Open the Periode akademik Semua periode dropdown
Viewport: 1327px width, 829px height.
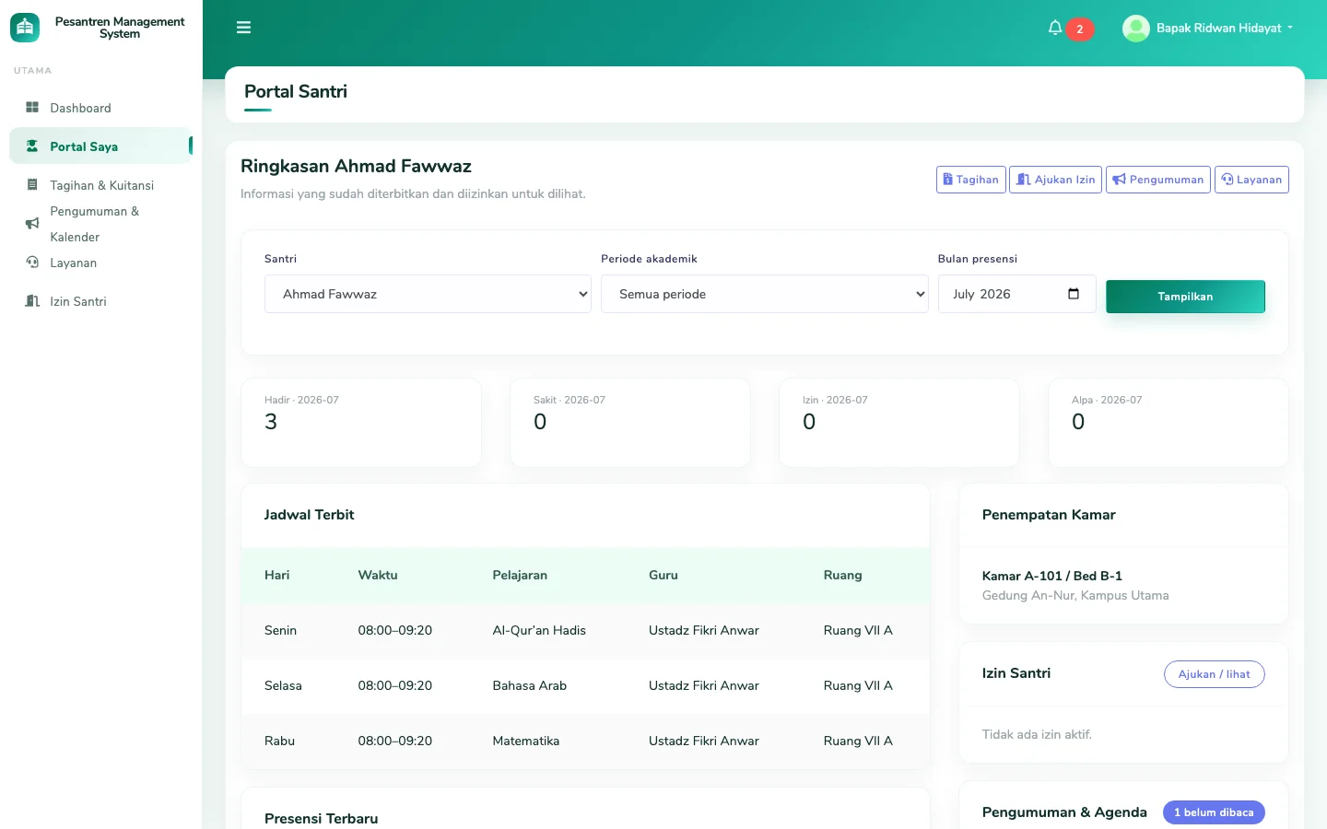click(x=764, y=294)
